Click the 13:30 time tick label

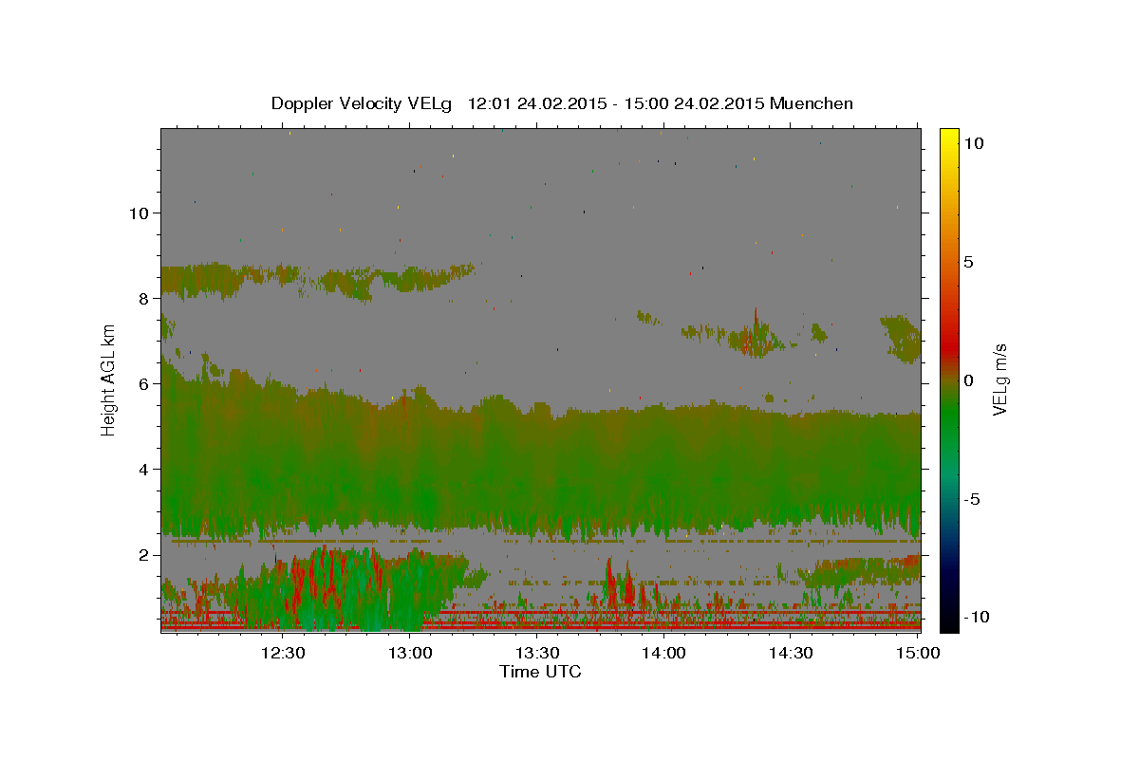537,653
